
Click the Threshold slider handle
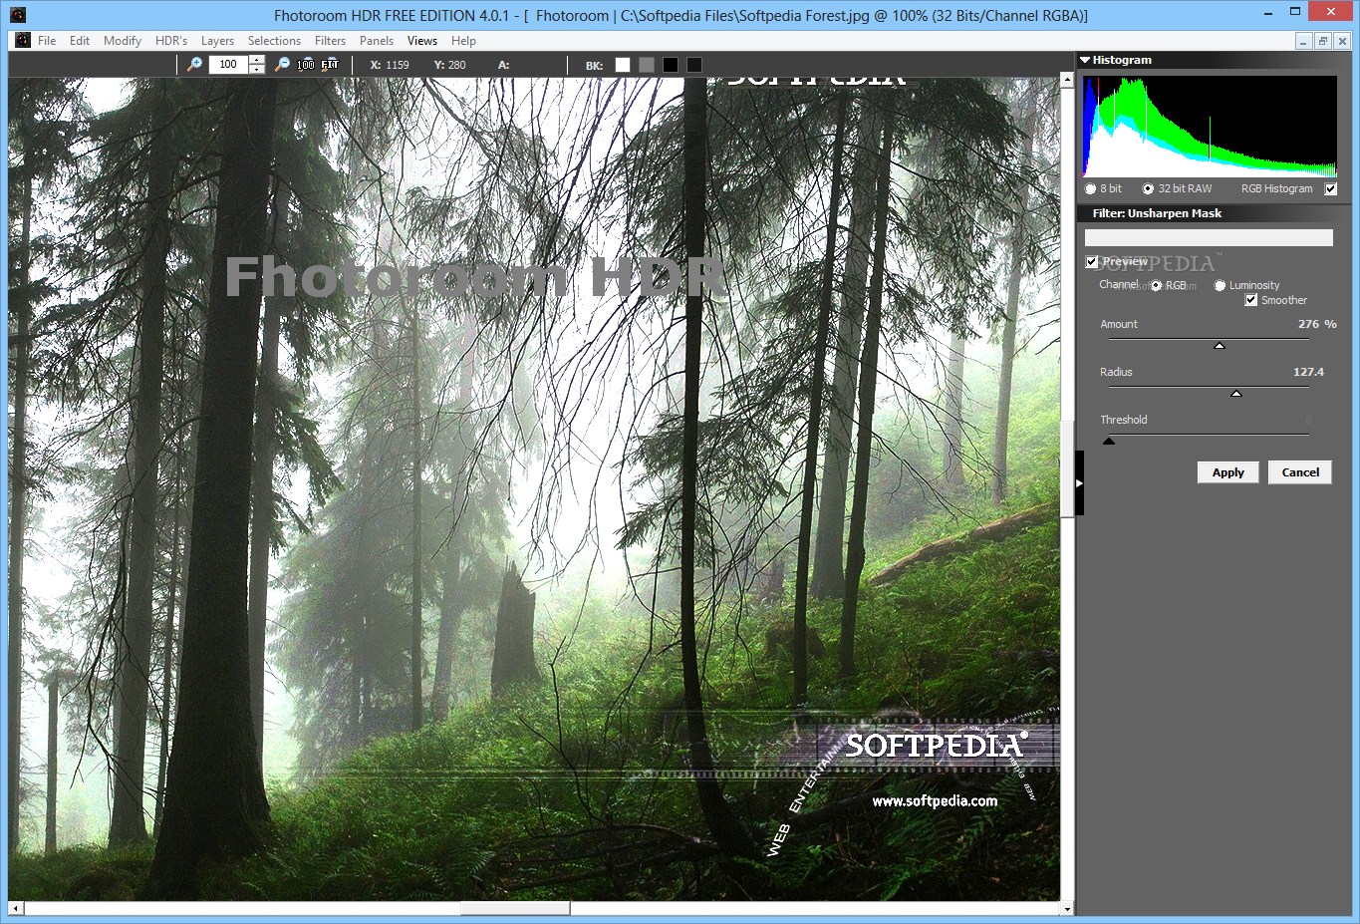pos(1108,441)
